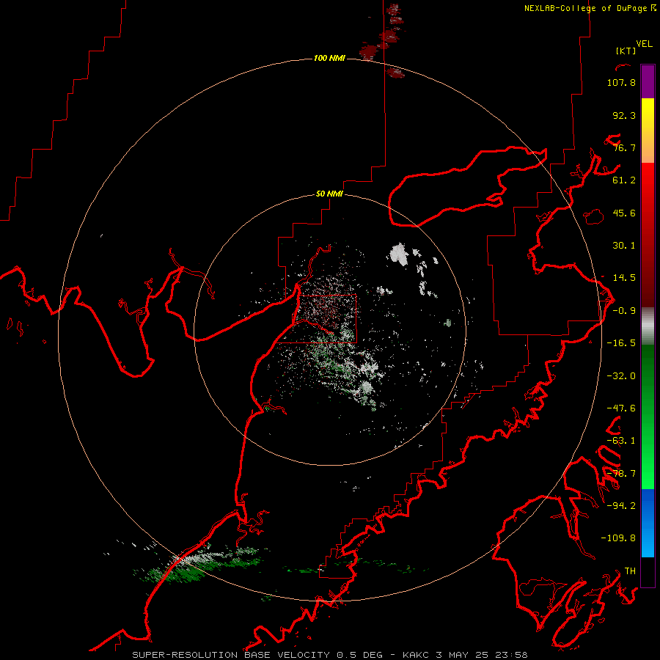Click the -32.0 velocity scale value

621,376
